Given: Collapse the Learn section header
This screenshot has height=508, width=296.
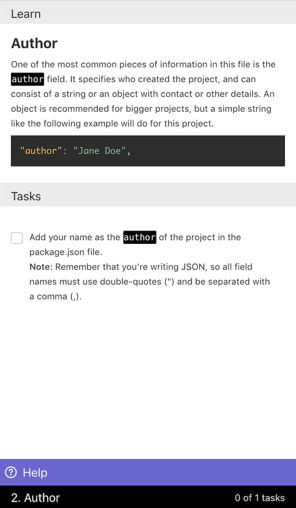Looking at the screenshot, I should (26, 14).
